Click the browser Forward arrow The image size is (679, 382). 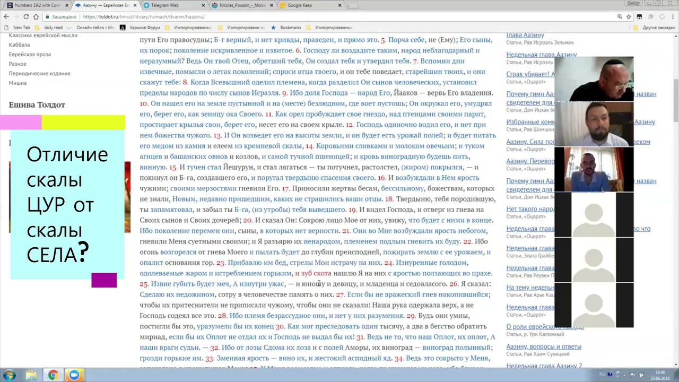(x=16, y=16)
